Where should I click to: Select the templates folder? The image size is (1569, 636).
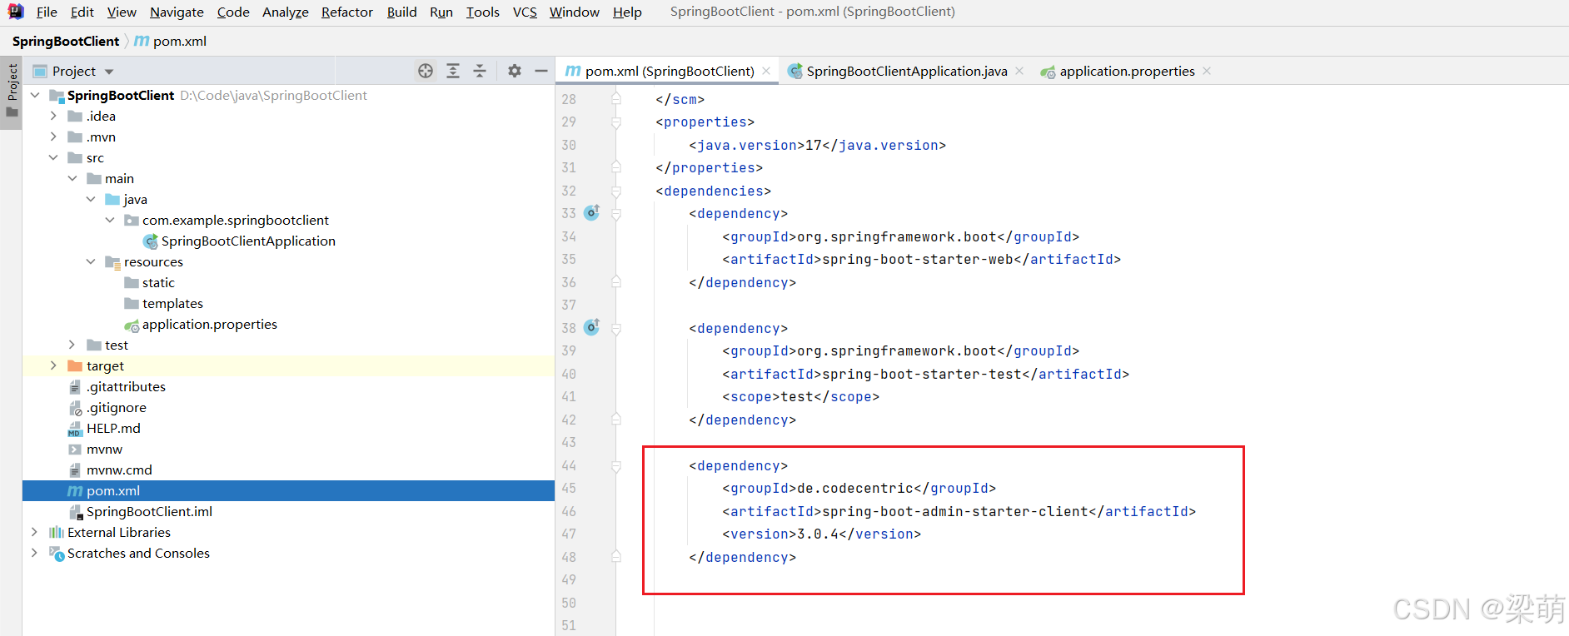164,303
